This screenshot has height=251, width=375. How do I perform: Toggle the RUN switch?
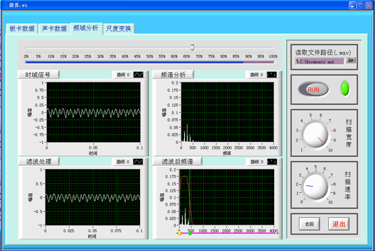[313, 89]
